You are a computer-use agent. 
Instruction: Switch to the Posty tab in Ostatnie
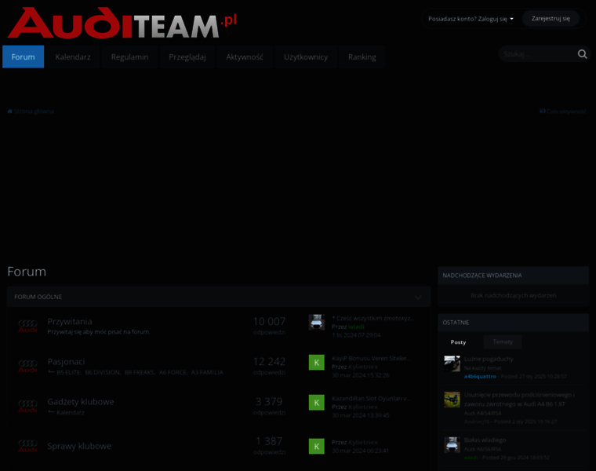tap(458, 342)
